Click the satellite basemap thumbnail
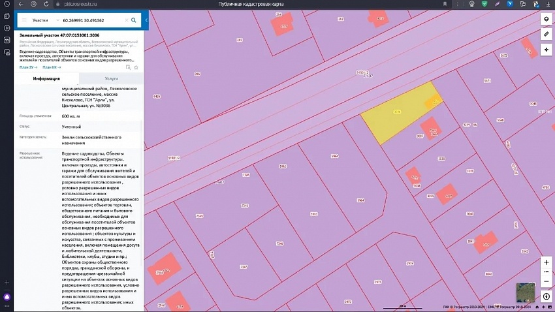The image size is (555, 312). click(x=526, y=292)
